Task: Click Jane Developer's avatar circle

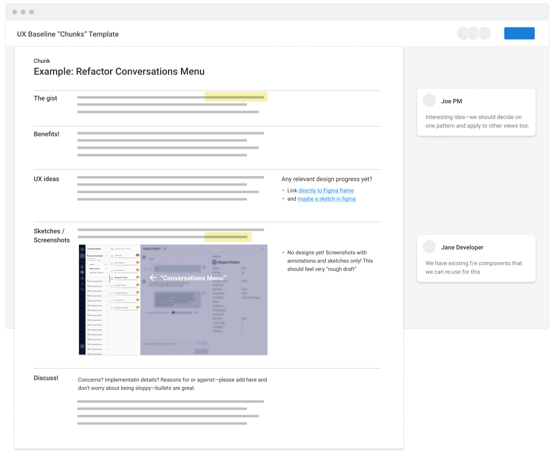Action: (x=429, y=247)
